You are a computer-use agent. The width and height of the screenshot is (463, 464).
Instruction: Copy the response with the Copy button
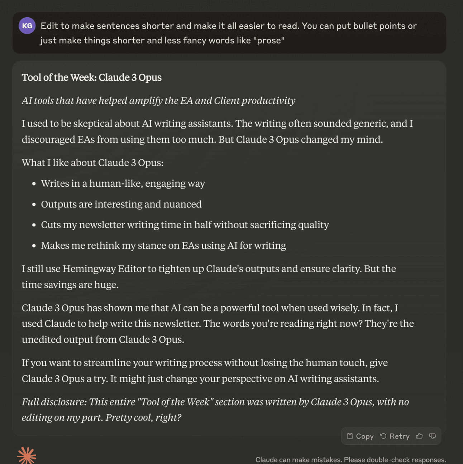coord(360,436)
